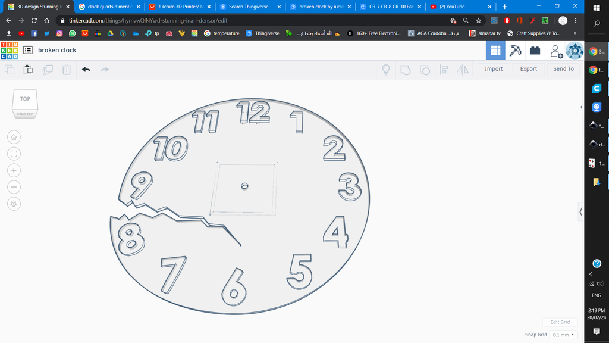Zoom out with minus button
The image size is (609, 343).
(x=14, y=187)
